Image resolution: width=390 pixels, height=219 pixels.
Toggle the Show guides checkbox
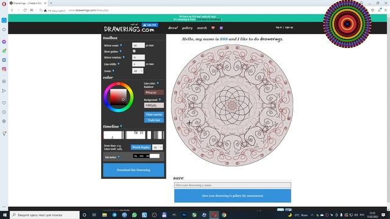pyautogui.click(x=134, y=51)
